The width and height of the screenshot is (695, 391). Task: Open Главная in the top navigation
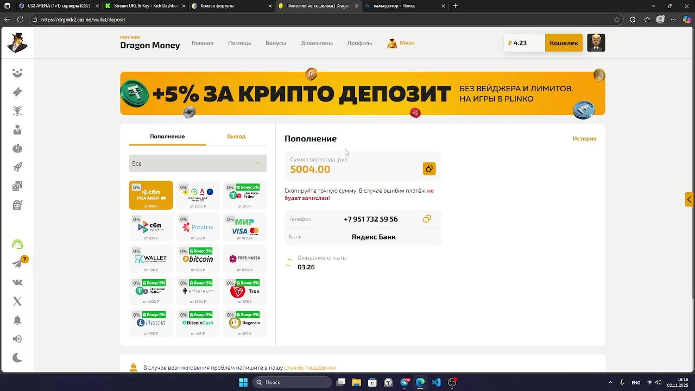coord(203,43)
